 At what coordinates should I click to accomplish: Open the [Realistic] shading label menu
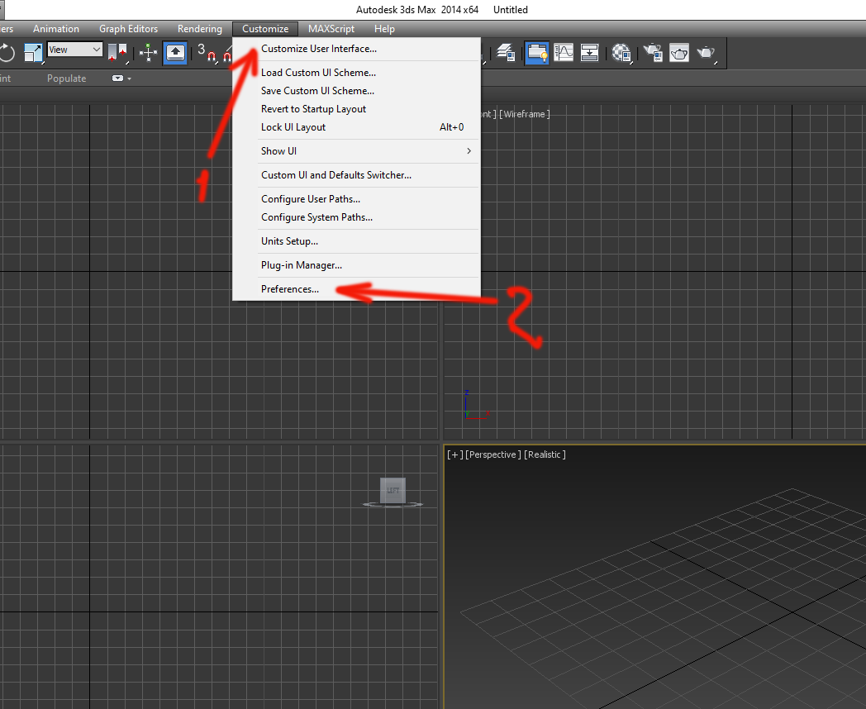point(545,454)
